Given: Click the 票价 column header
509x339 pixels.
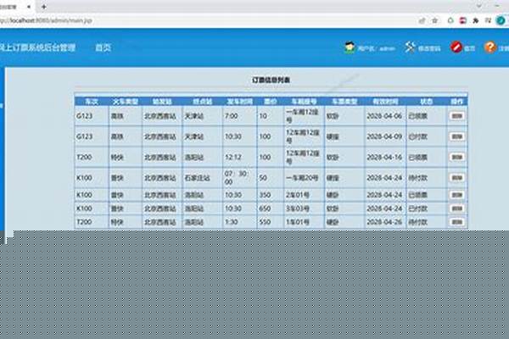Looking at the screenshot, I should pyautogui.click(x=270, y=102).
